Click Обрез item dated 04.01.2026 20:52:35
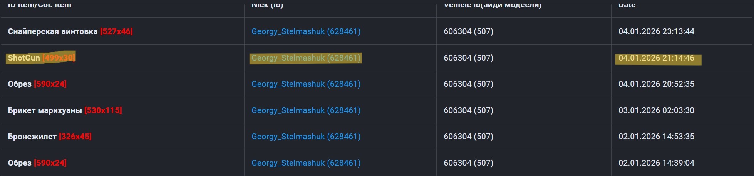Viewport: 754px width, 176px height. click(20, 84)
